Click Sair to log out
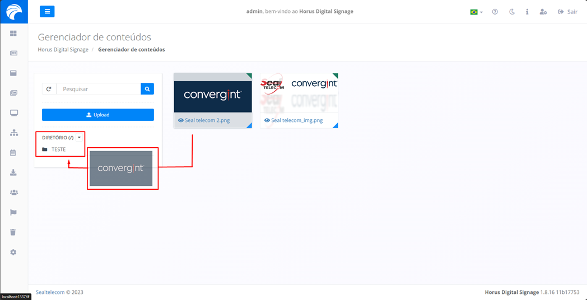587x300 pixels. pyautogui.click(x=567, y=12)
